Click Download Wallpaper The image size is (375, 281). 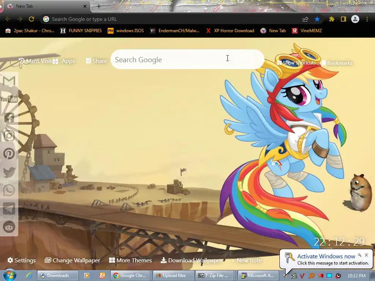click(192, 261)
